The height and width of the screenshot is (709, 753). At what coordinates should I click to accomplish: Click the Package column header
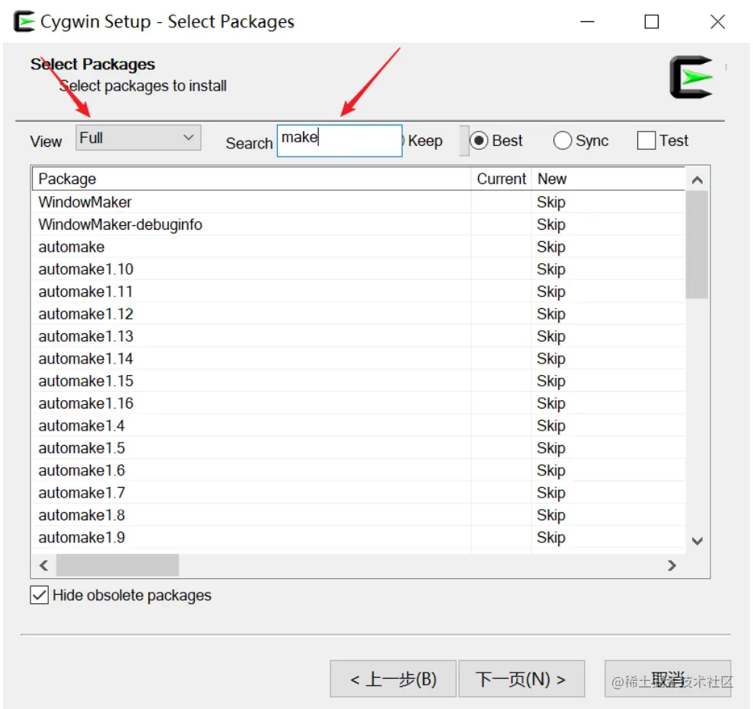(x=252, y=179)
